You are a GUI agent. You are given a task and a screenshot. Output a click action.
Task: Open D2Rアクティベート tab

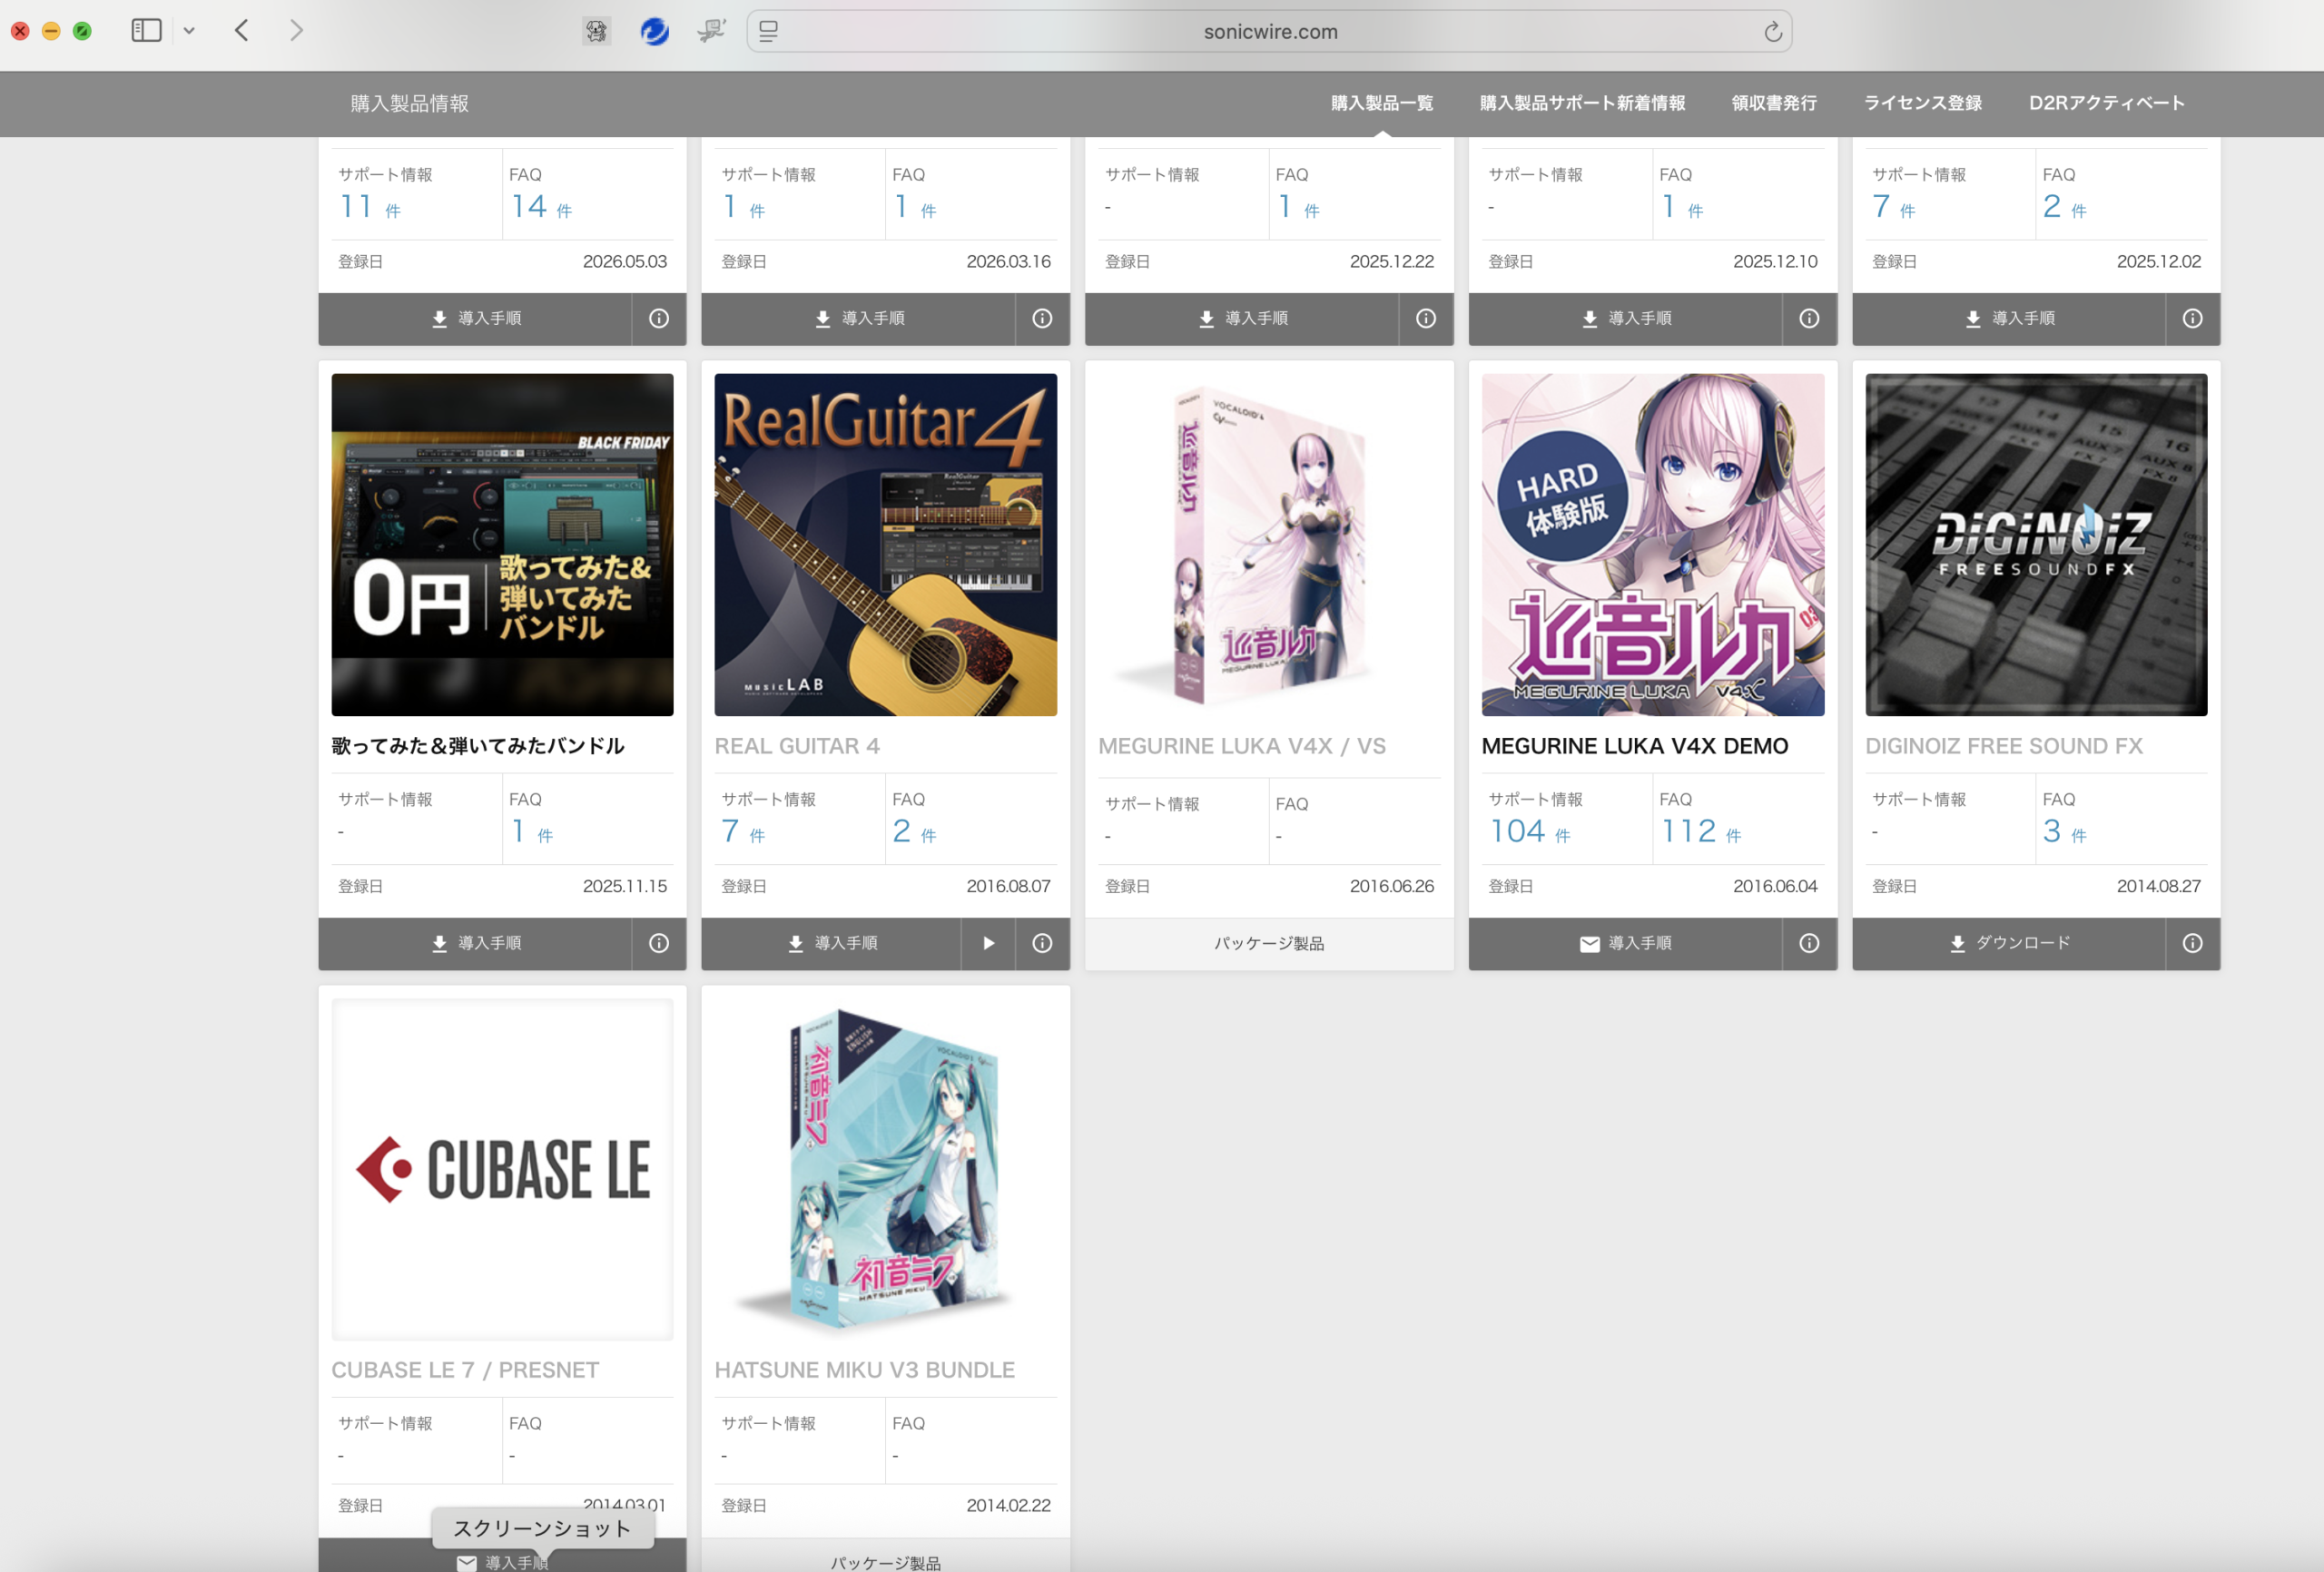click(2106, 103)
